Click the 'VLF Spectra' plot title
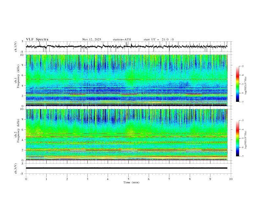Image resolution: width=260 pixels, height=201 pixels. [37, 39]
